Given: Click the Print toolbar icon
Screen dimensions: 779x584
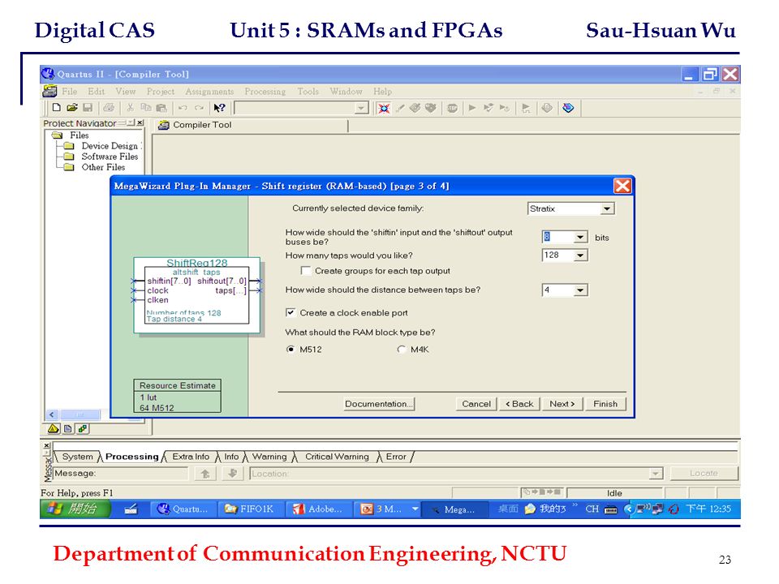Looking at the screenshot, I should pos(109,107).
